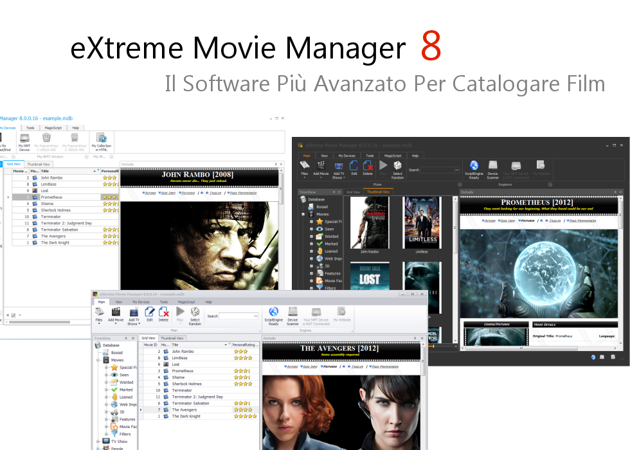The height and width of the screenshot is (450, 630).
Task: Click horizontal scrollbar at white window bottom
Action: (x=39, y=322)
